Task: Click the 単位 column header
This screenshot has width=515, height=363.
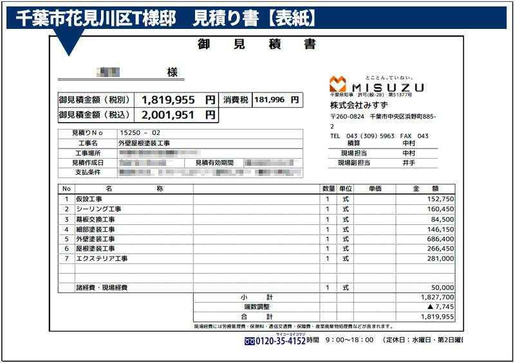Action: (346, 188)
